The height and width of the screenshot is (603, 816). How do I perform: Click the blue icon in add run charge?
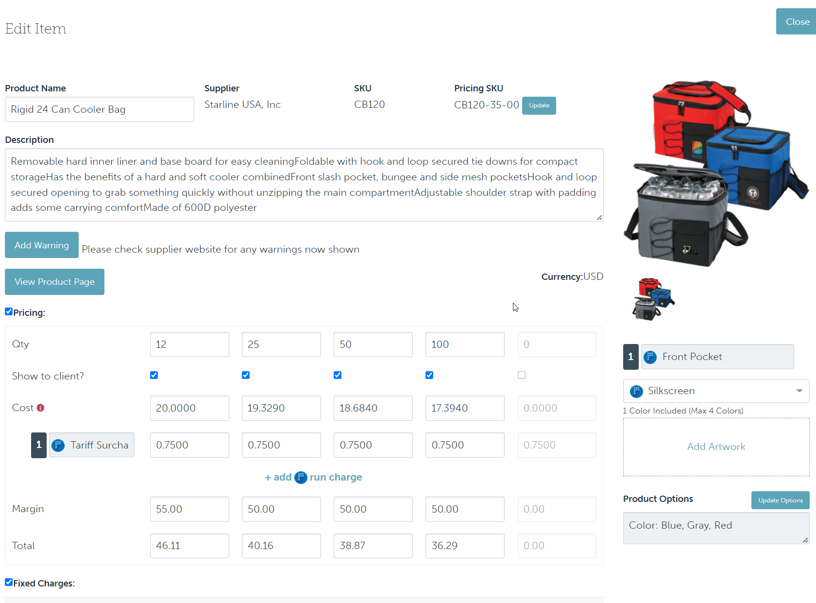click(301, 478)
